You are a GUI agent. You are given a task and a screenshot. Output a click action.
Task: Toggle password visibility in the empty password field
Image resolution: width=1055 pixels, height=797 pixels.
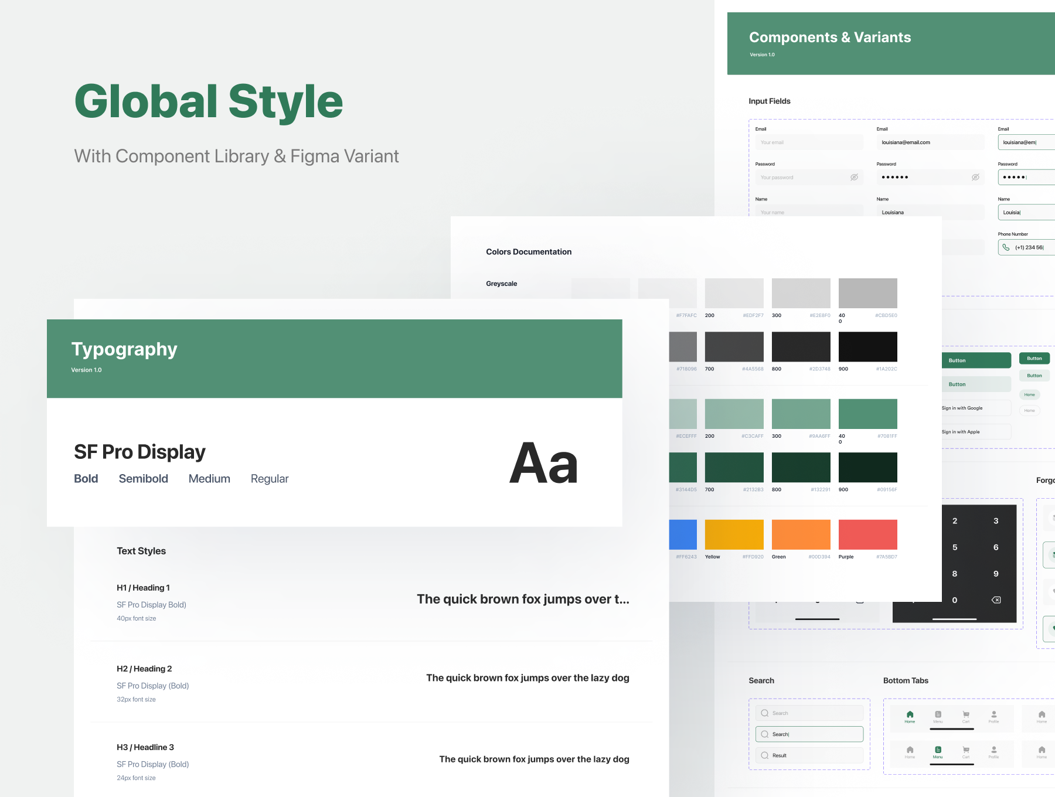(854, 177)
